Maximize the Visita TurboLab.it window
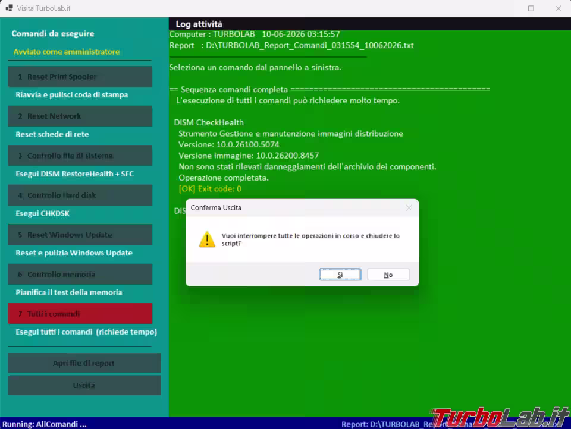The image size is (571, 429). (531, 8)
